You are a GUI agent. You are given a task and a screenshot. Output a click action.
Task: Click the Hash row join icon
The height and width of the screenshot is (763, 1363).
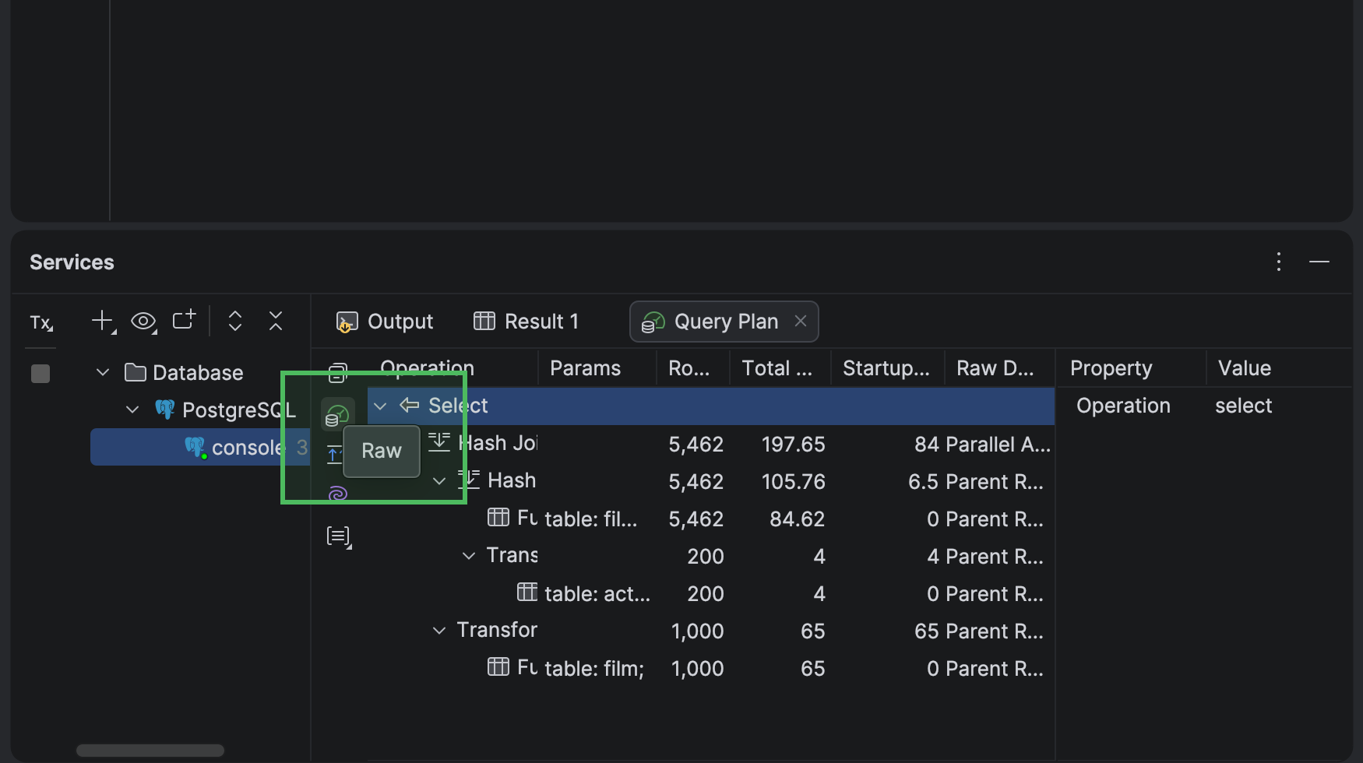click(469, 480)
